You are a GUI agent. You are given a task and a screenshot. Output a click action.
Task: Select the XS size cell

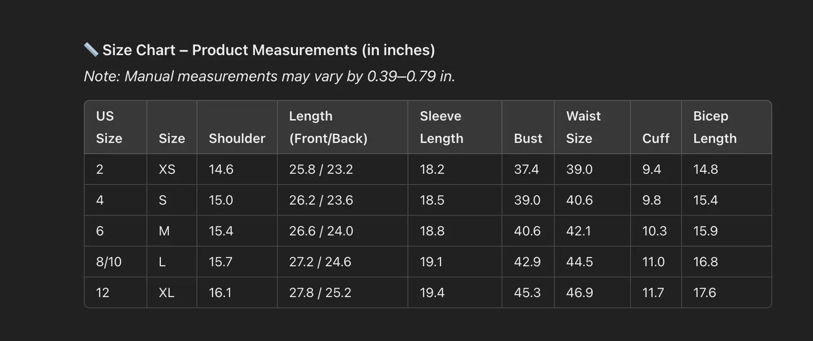click(167, 169)
